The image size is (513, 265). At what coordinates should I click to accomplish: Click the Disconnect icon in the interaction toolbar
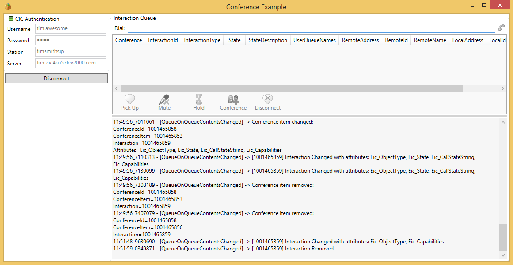pyautogui.click(x=268, y=99)
